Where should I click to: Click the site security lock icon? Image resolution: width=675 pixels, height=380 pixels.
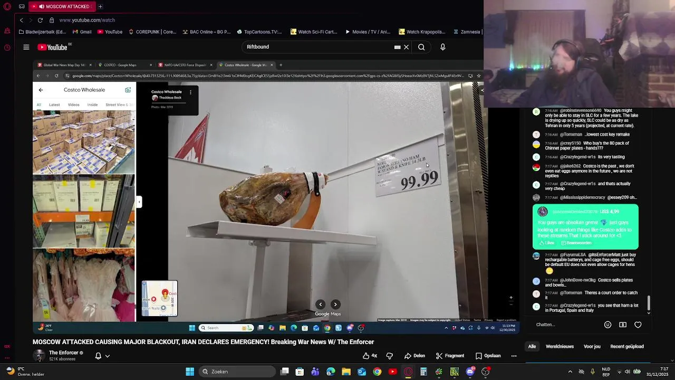(52, 20)
